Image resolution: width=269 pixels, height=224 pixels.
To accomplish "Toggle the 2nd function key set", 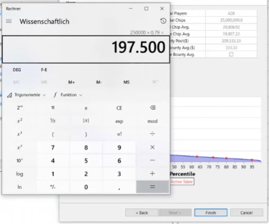I will point(20,108).
